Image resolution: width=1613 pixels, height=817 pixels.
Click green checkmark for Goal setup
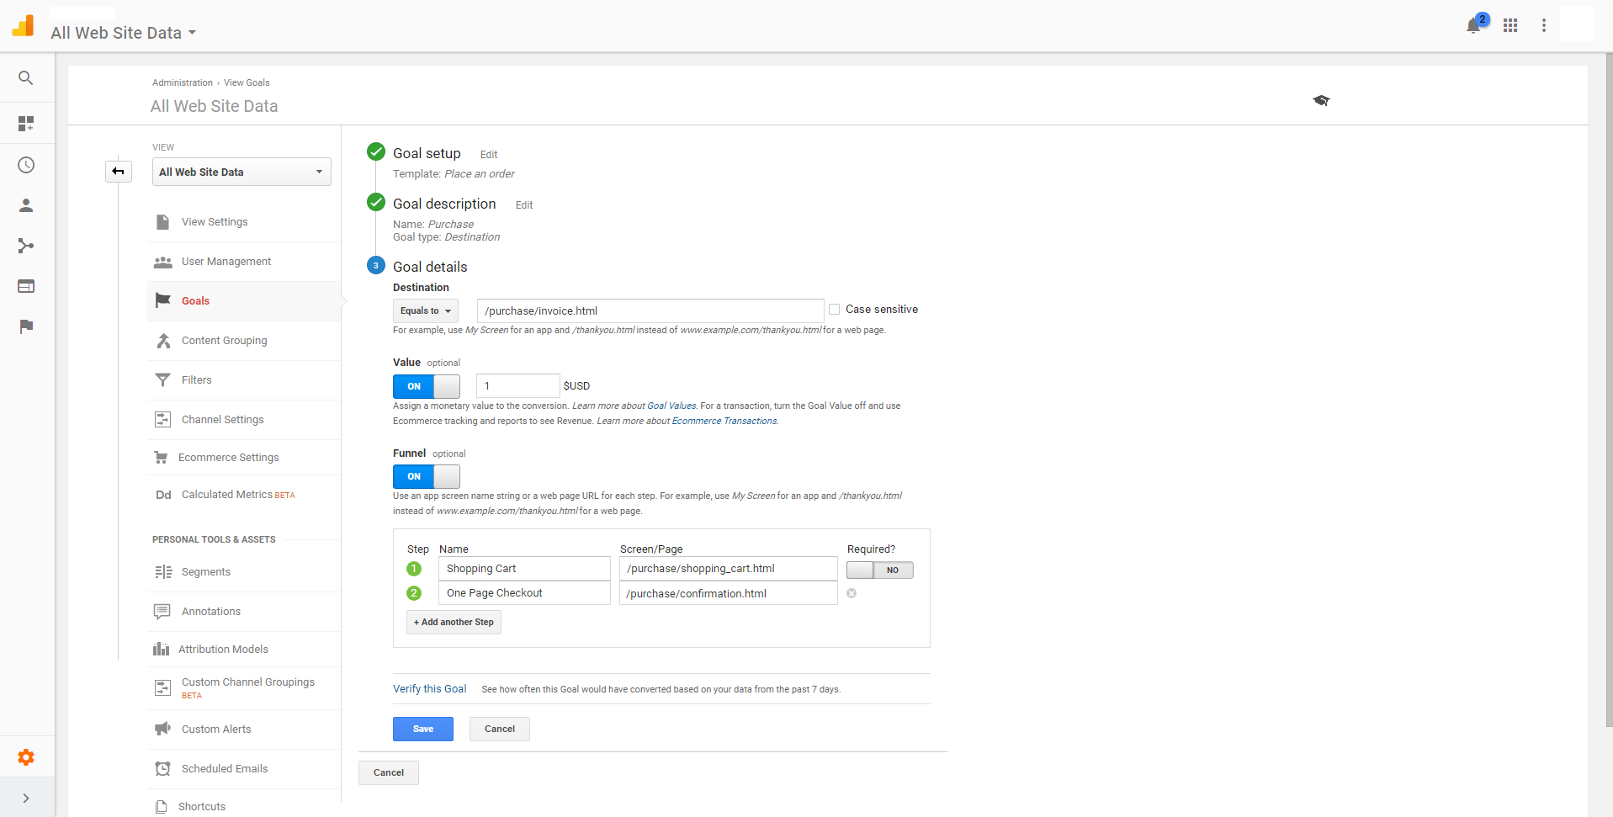click(376, 152)
